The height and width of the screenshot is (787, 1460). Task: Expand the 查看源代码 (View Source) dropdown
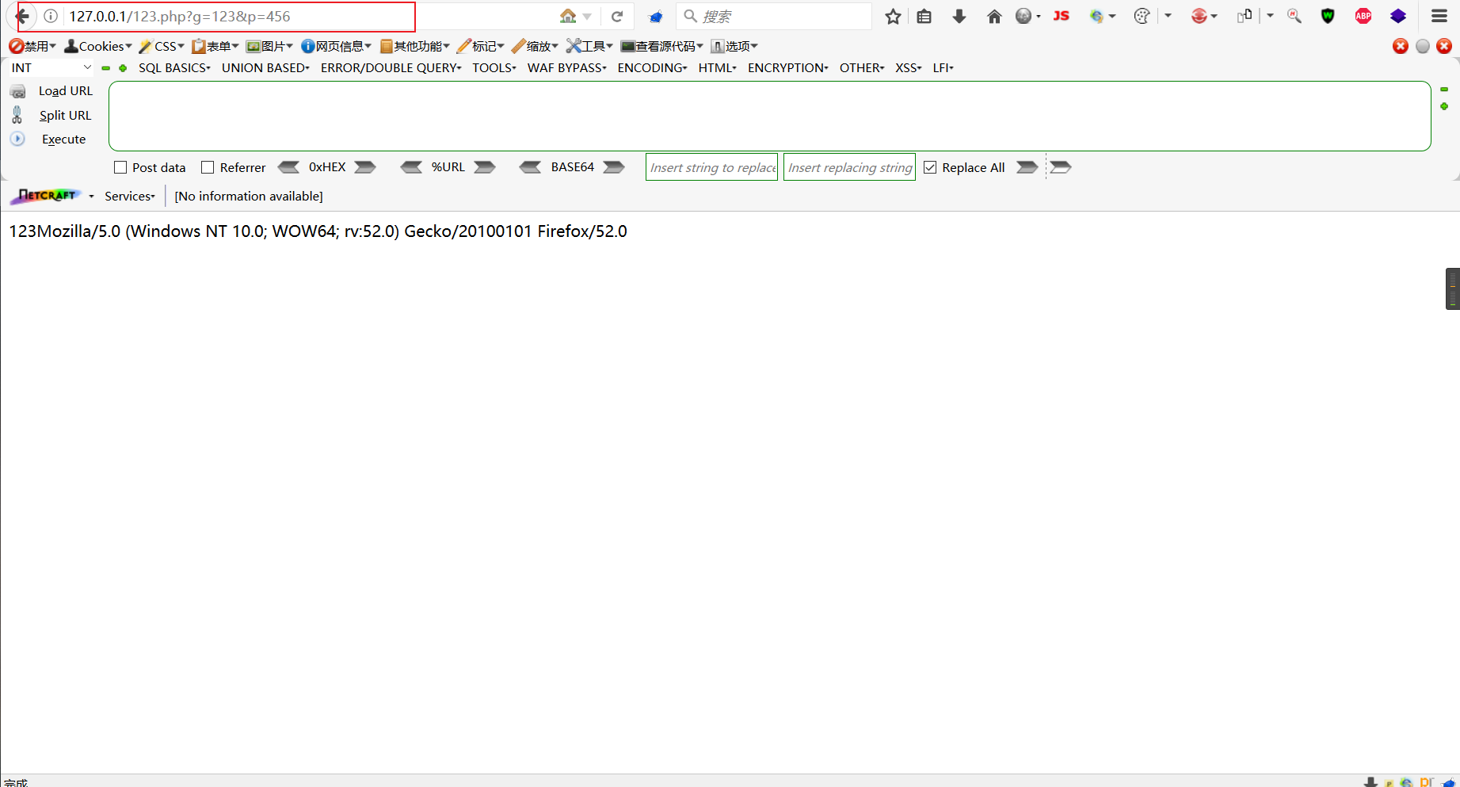(x=661, y=46)
